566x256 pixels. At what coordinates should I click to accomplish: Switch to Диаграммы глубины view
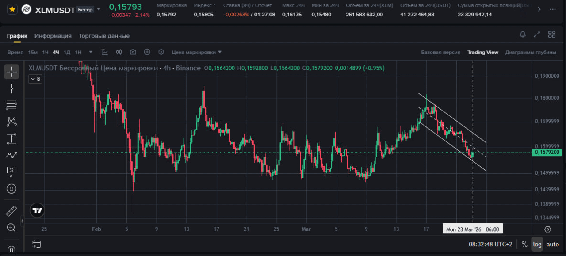pos(531,52)
